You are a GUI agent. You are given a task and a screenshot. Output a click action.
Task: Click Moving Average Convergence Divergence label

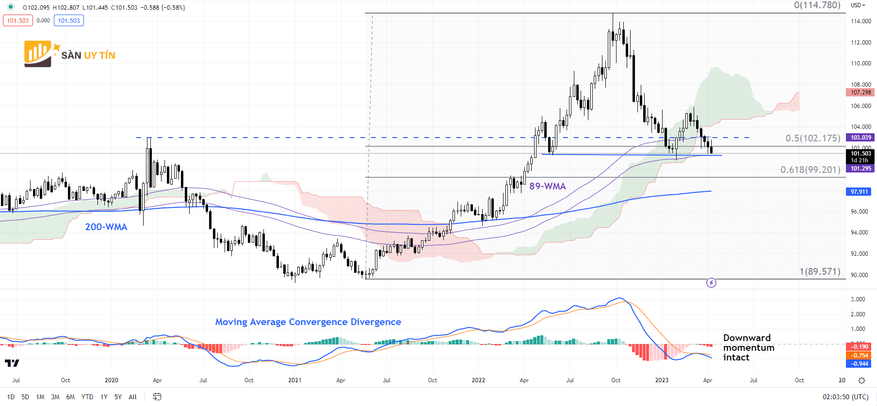point(308,322)
